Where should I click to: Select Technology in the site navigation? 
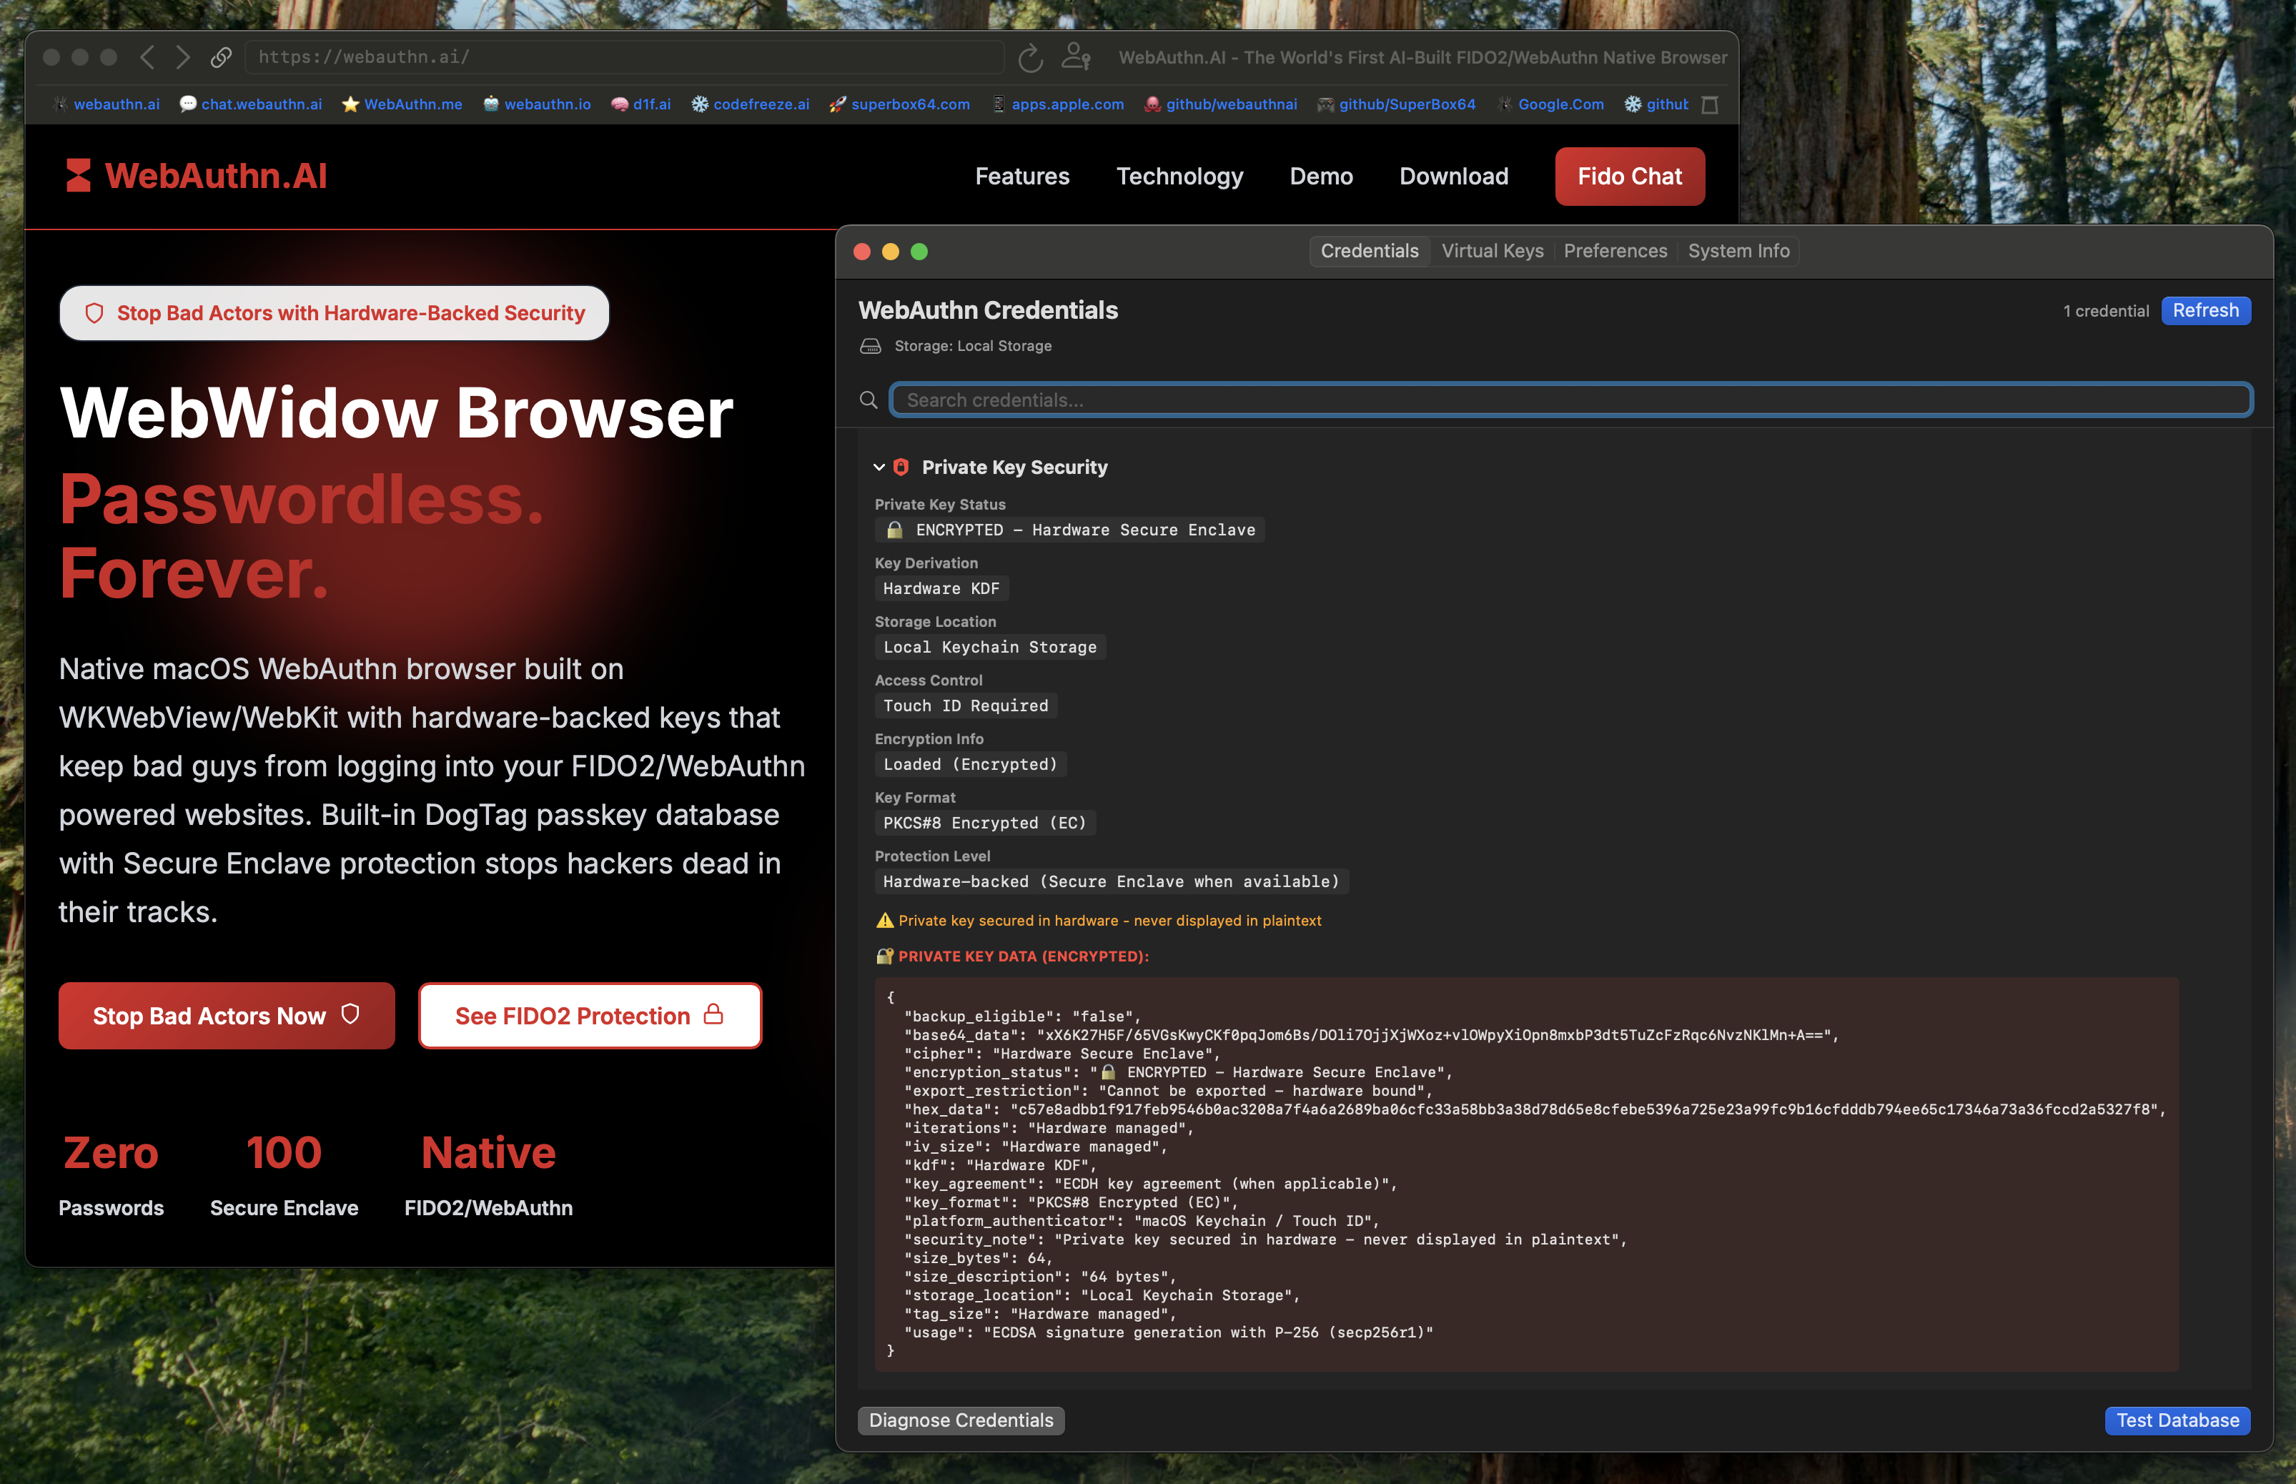(1179, 177)
